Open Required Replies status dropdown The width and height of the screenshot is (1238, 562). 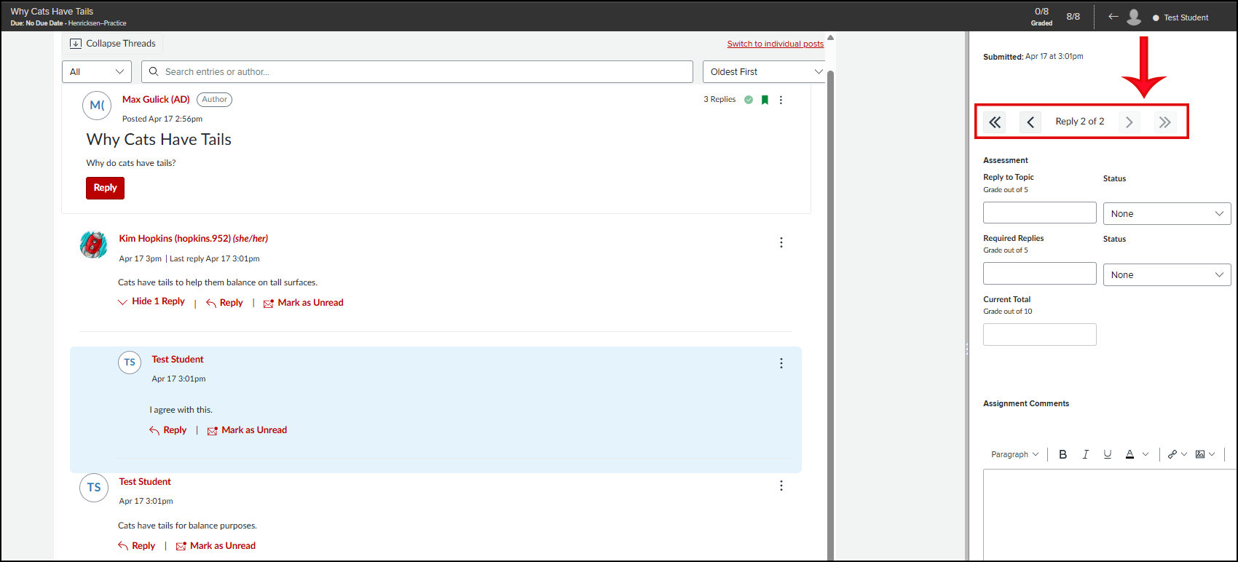tap(1167, 274)
